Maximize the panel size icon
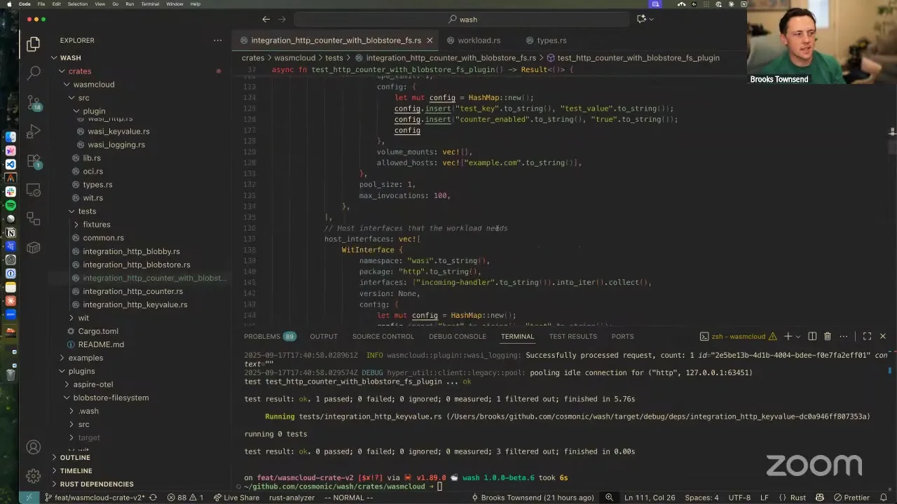Screen dimensions: 897x504 [867, 337]
